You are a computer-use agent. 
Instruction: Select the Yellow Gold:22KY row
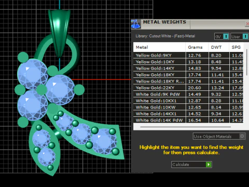coord(188,88)
